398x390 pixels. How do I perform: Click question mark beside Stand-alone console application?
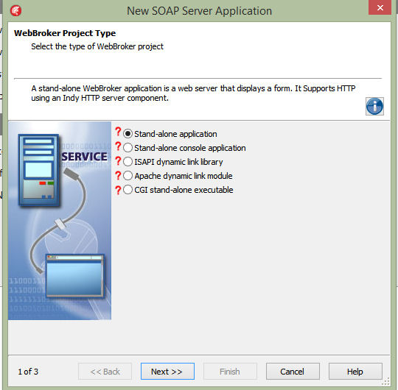(x=118, y=146)
